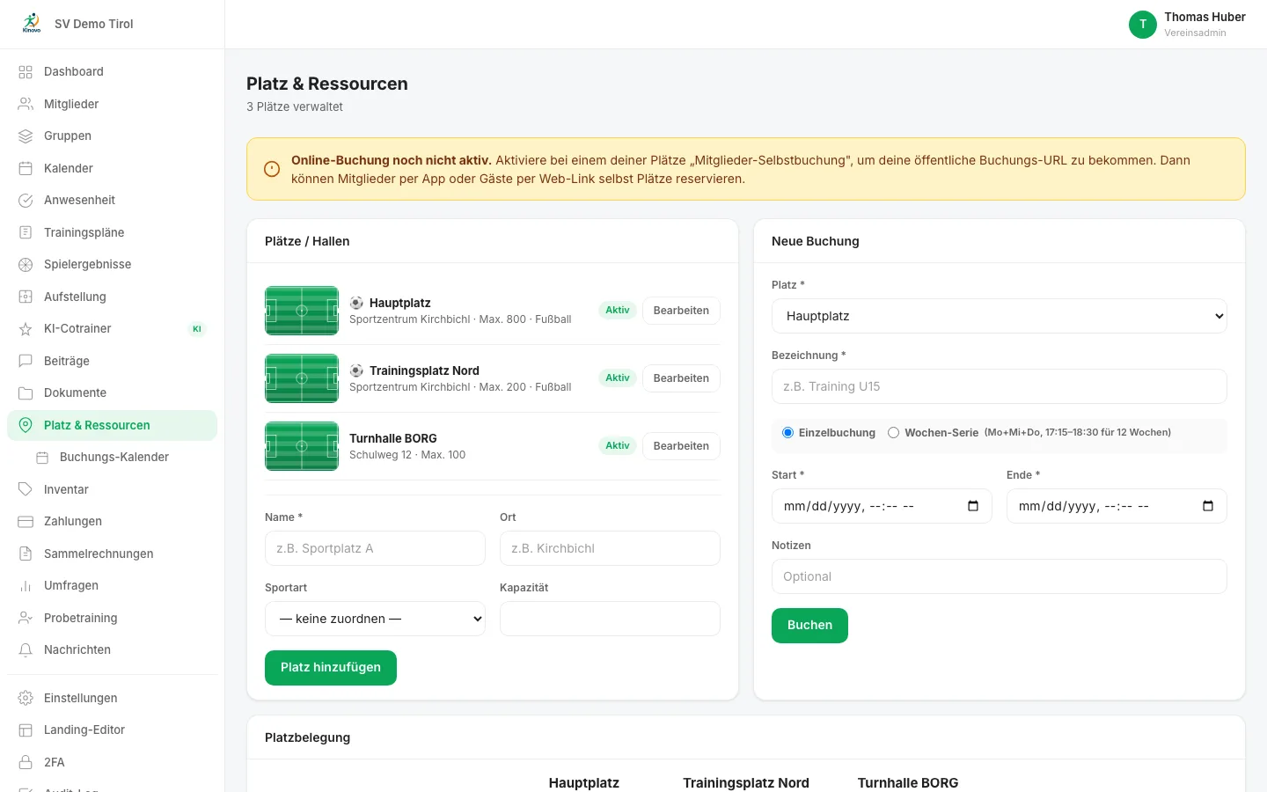This screenshot has width=1267, height=792.
Task: Click the Hauptplatz field thumbnail
Action: click(302, 311)
